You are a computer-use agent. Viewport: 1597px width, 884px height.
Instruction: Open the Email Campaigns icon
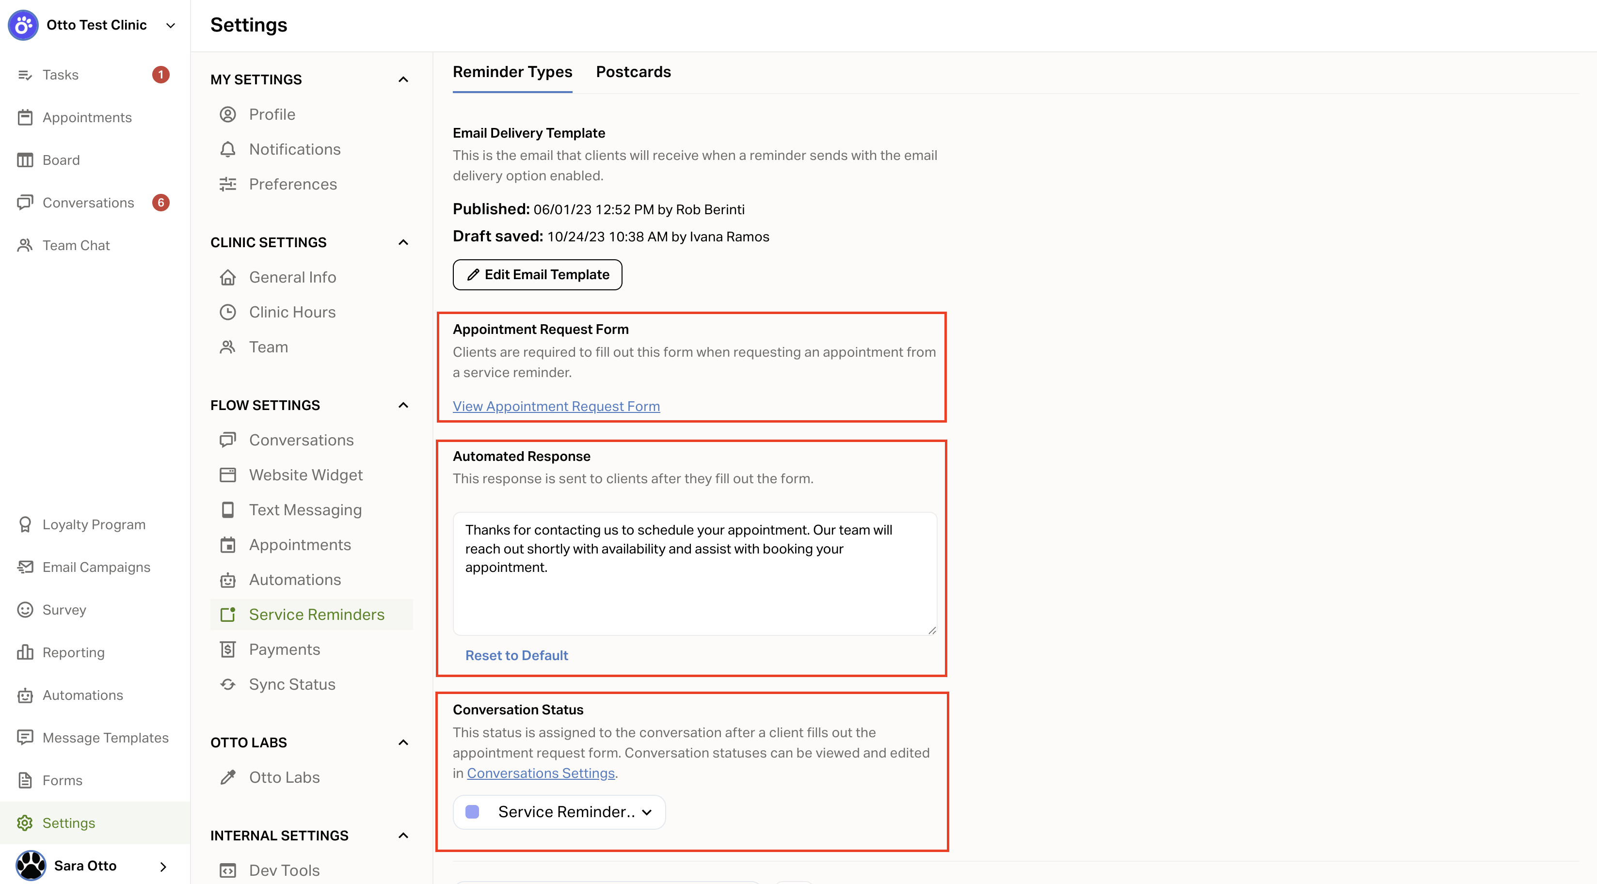(25, 567)
